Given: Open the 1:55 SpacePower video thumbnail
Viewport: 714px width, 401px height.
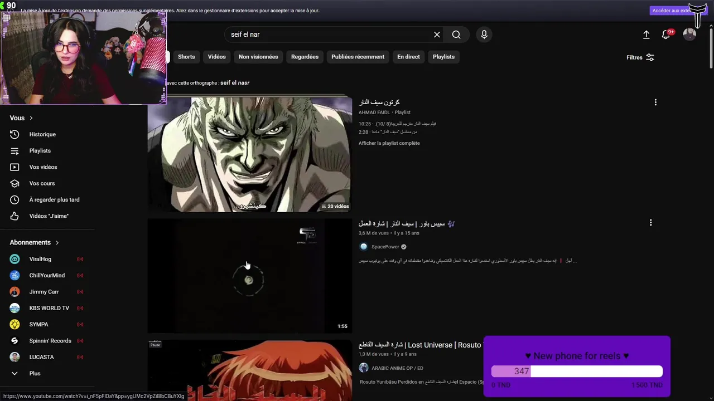Looking at the screenshot, I should 250,276.
